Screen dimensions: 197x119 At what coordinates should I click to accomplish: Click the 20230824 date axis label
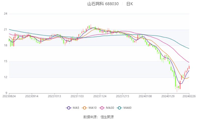[9, 96]
